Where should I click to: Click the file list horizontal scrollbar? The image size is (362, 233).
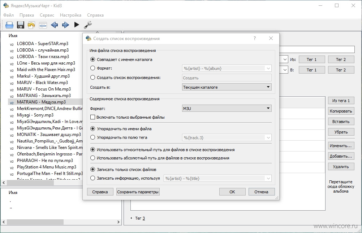(30, 183)
